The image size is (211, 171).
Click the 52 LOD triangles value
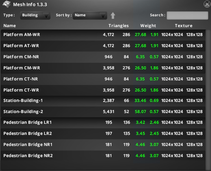126,112
